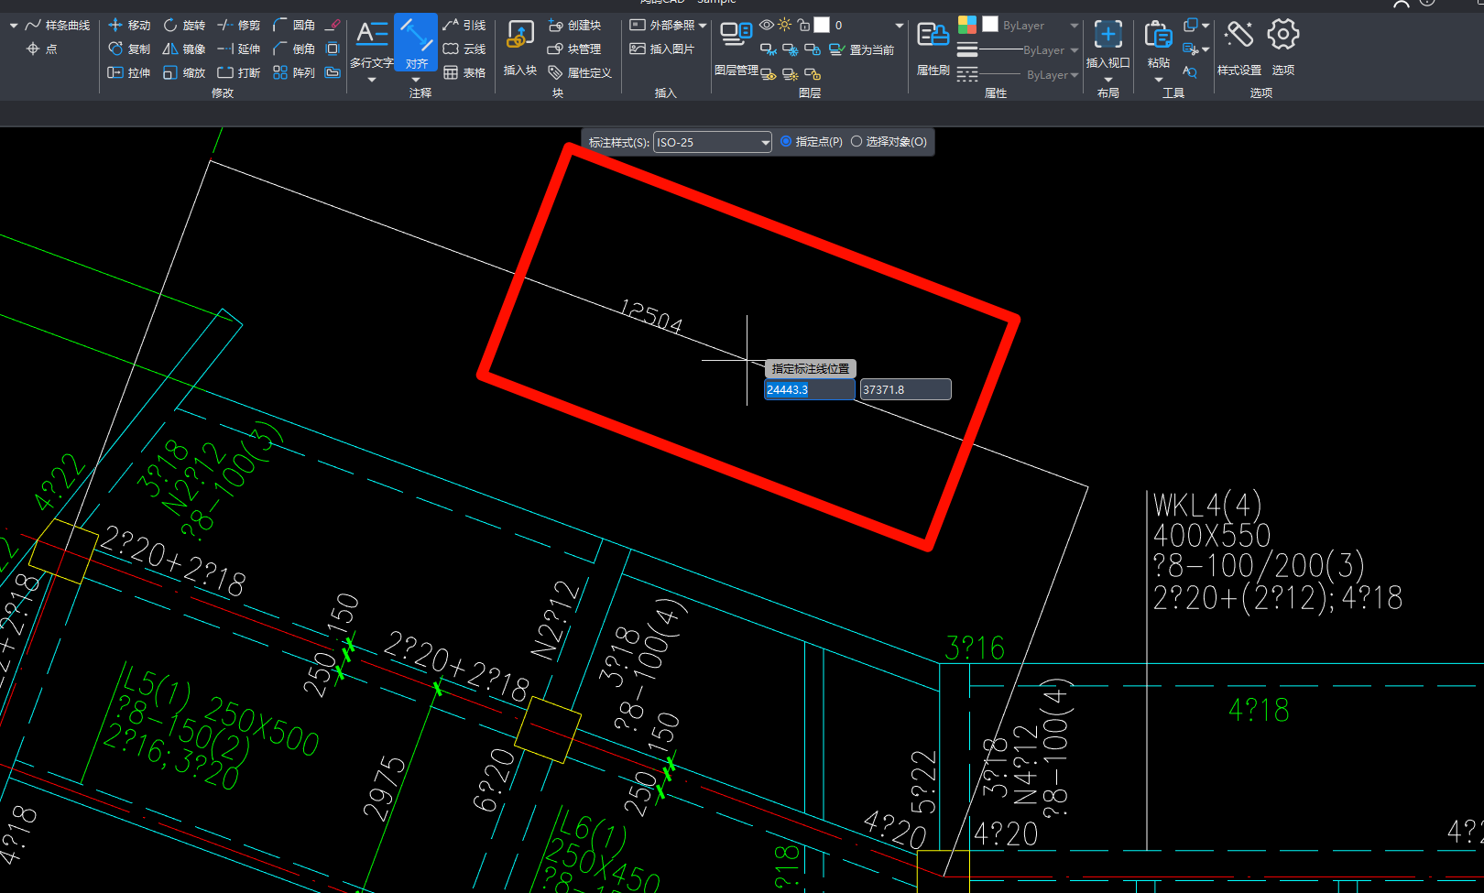Select the 指定点(P) radio option
The image size is (1484, 893).
click(x=786, y=142)
